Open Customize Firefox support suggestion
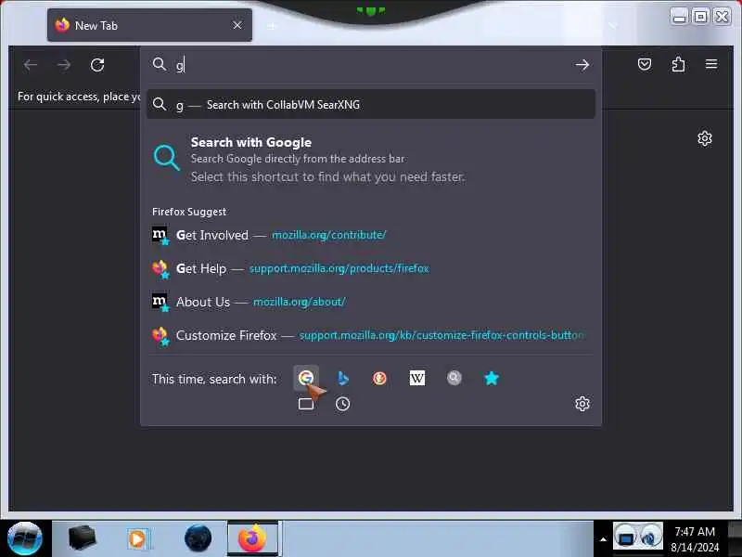This screenshot has height=557, width=742. pyautogui.click(x=371, y=335)
